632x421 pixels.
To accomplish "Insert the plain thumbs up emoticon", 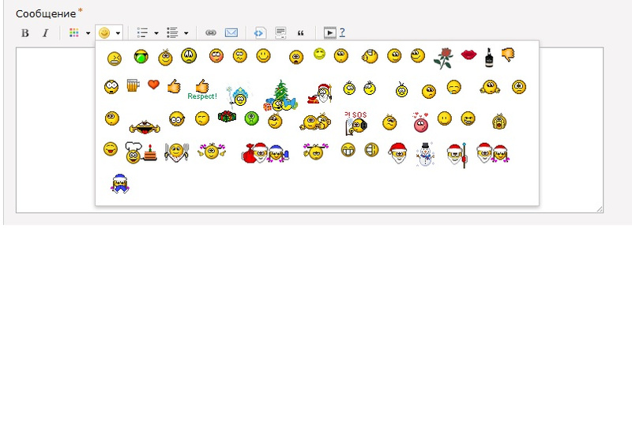I will [174, 86].
